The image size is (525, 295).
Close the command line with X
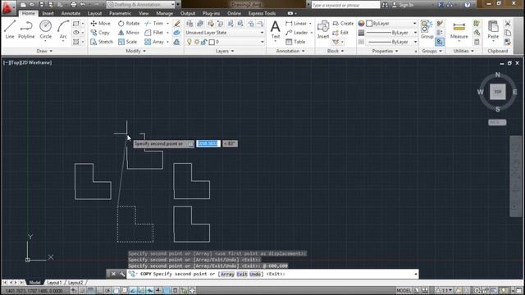pos(113,274)
